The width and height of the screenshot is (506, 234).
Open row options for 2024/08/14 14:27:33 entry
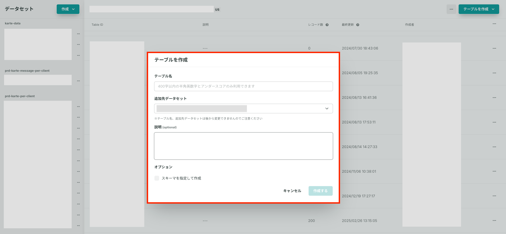click(x=494, y=147)
